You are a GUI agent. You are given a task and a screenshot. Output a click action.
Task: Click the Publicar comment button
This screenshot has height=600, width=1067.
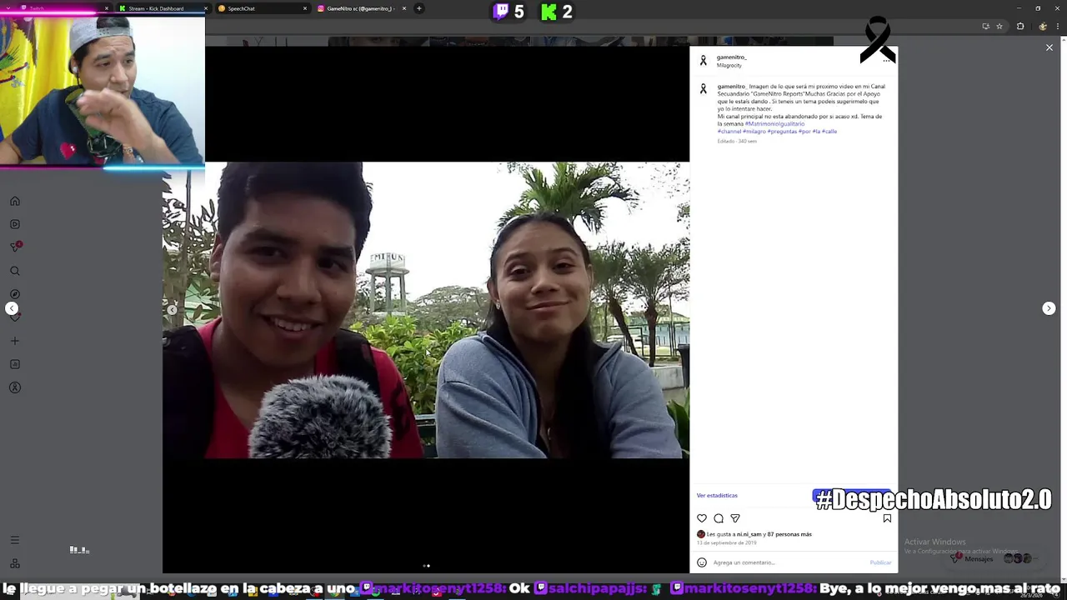880,562
